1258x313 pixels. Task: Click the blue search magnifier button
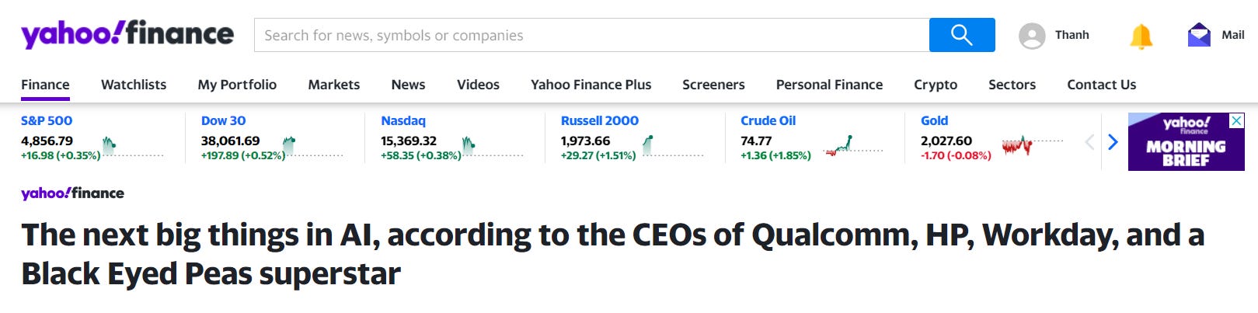point(961,35)
